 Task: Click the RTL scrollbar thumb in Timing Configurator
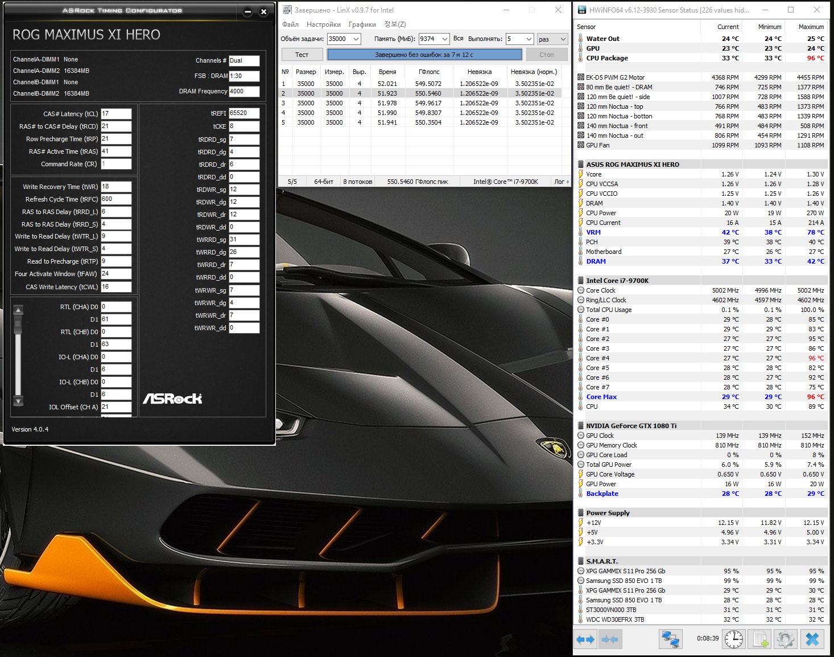pyautogui.click(x=18, y=323)
